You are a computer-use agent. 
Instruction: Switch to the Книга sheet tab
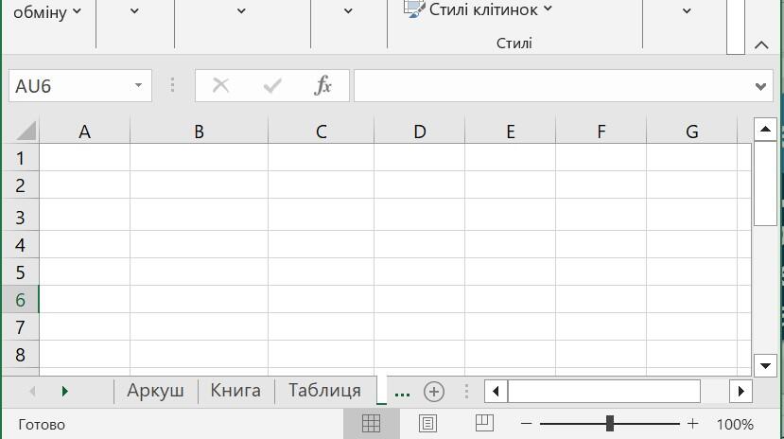pos(235,391)
